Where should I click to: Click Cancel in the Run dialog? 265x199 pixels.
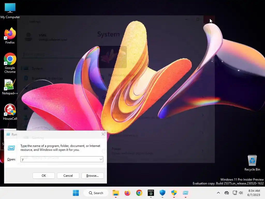pyautogui.click(x=68, y=176)
